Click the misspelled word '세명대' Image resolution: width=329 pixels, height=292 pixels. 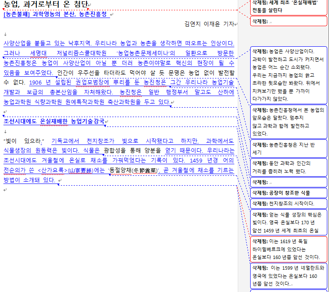(x=39, y=53)
